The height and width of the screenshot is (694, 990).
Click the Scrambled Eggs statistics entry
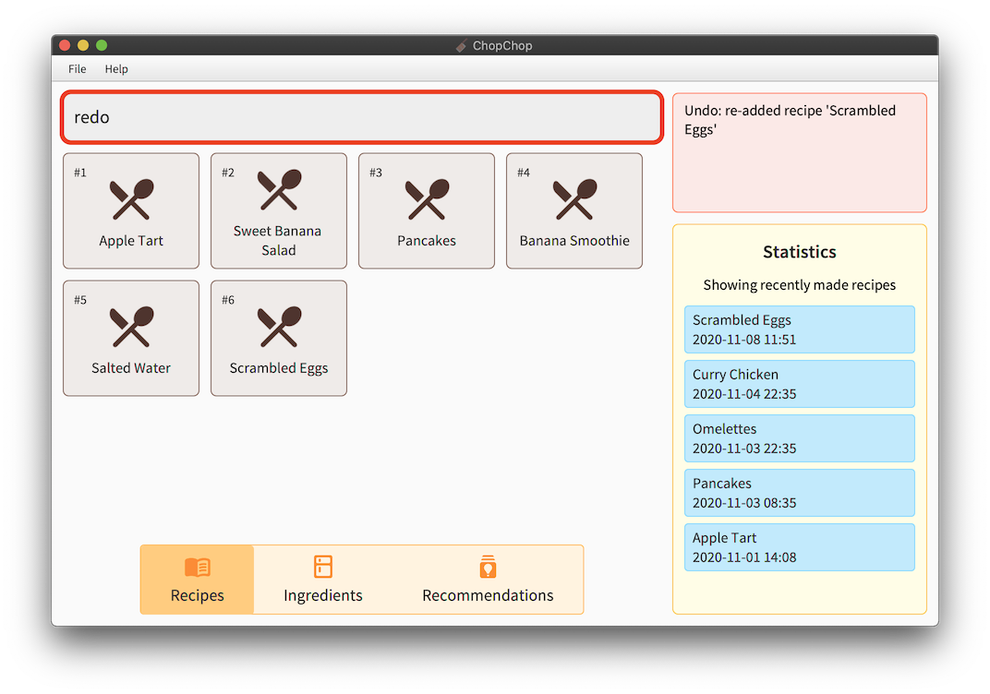[x=800, y=329]
